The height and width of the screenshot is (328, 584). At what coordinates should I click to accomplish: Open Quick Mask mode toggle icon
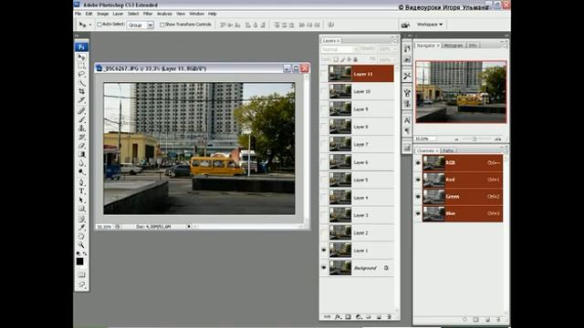[x=81, y=275]
